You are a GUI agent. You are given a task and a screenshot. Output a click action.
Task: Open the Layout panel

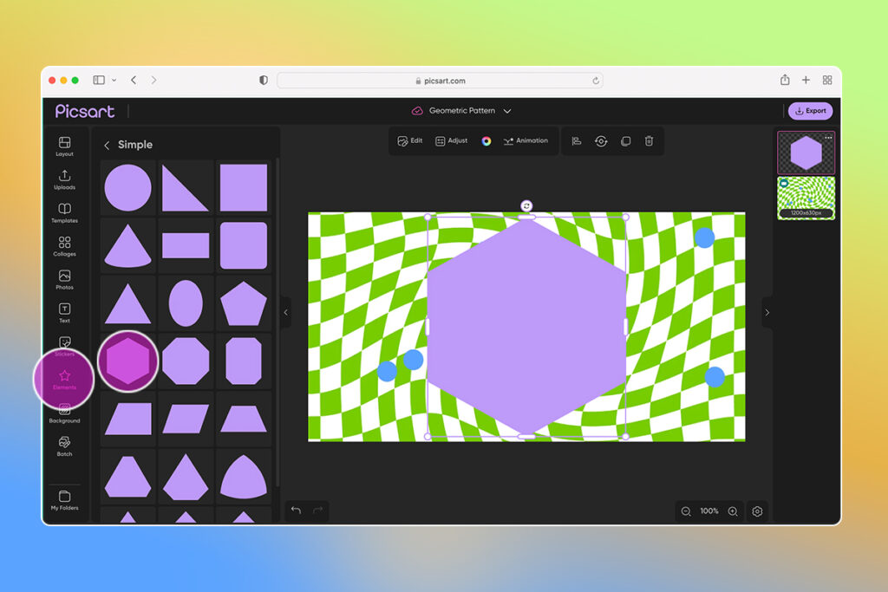(x=64, y=147)
